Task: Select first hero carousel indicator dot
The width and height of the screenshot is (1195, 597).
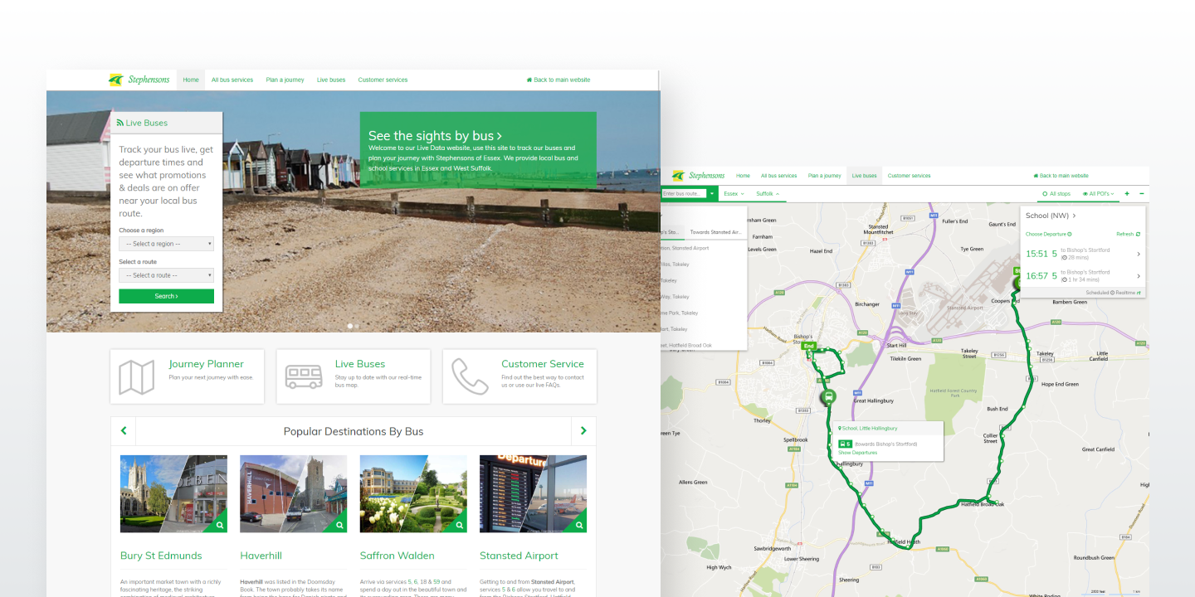Action: click(349, 326)
